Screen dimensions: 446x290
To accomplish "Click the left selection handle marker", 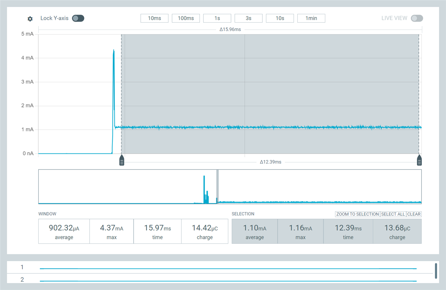I will tap(121, 160).
